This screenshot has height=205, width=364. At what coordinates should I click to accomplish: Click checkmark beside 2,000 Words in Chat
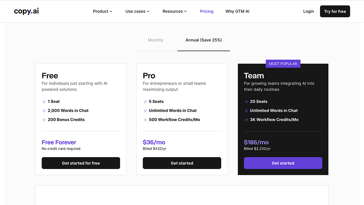pyautogui.click(x=44, y=111)
